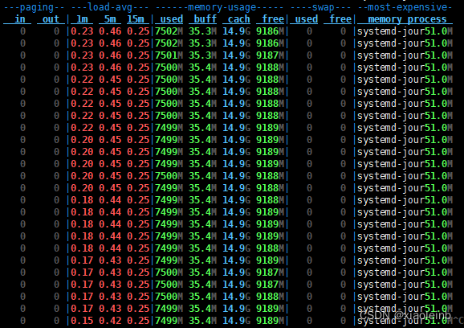
Task: Click 7499M used in the 0.15 load row
Action: tap(169, 321)
